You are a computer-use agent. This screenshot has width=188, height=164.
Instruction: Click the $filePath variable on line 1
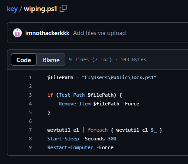(x=60, y=77)
